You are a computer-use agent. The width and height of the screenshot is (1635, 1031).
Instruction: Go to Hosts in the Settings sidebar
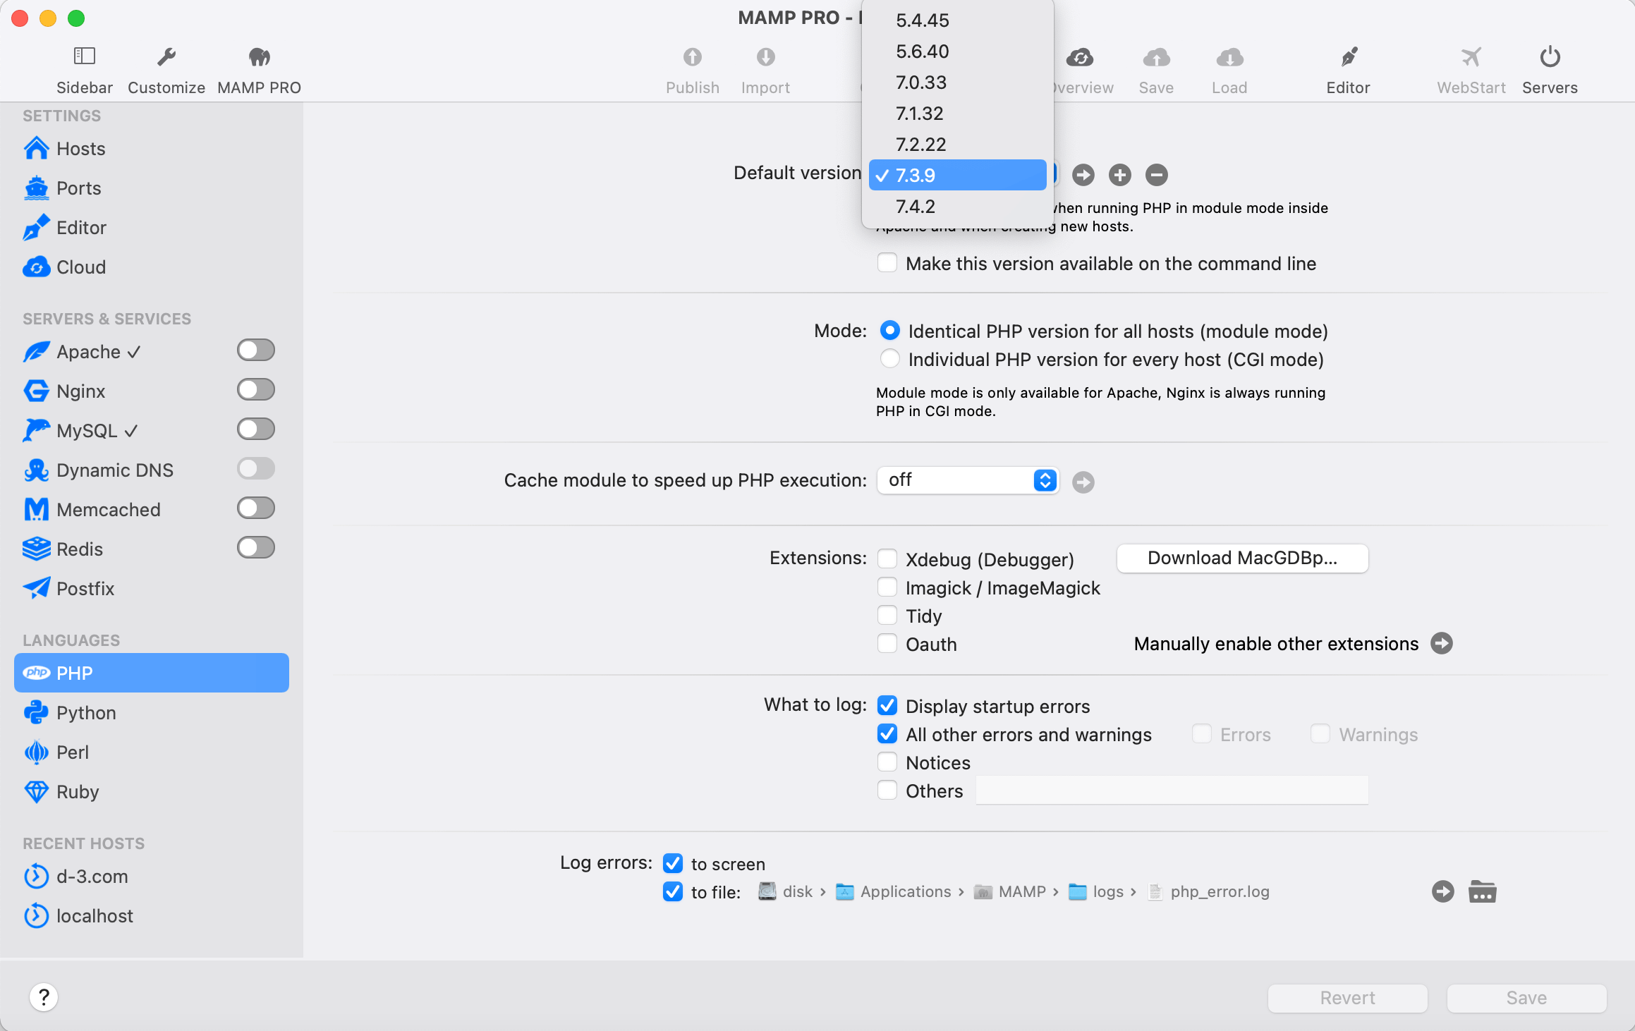coord(80,149)
